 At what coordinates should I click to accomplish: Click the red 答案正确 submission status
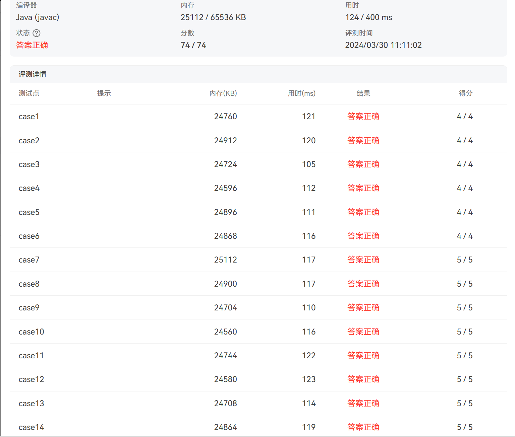(x=32, y=45)
